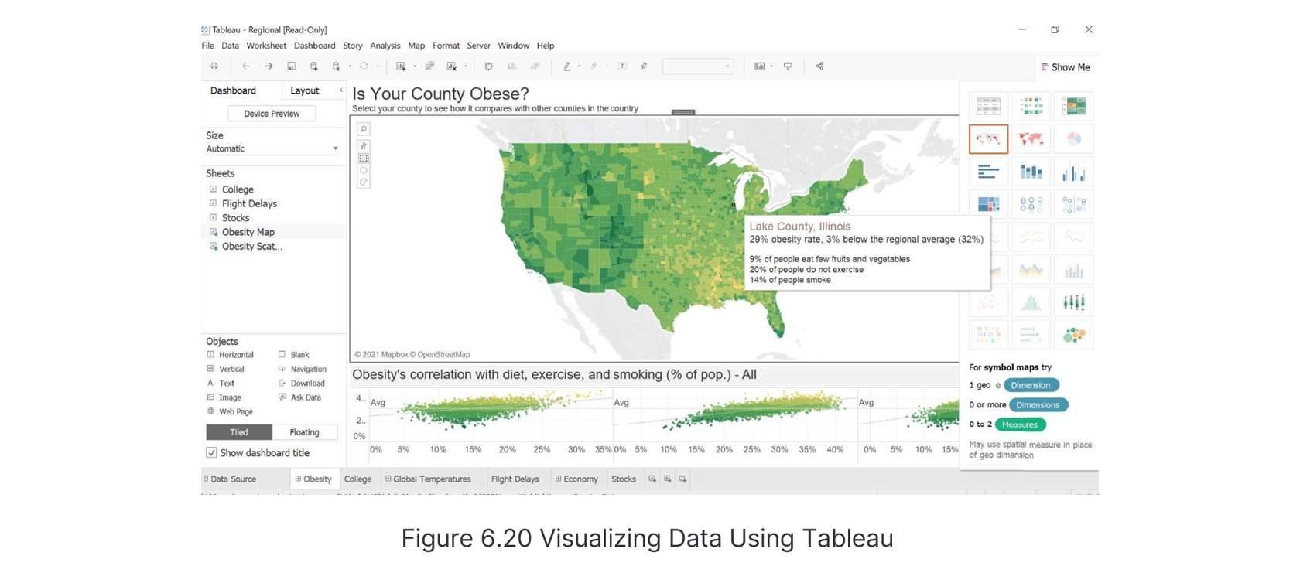Clear the sheet using toolbar icon

pyautogui.click(x=452, y=66)
